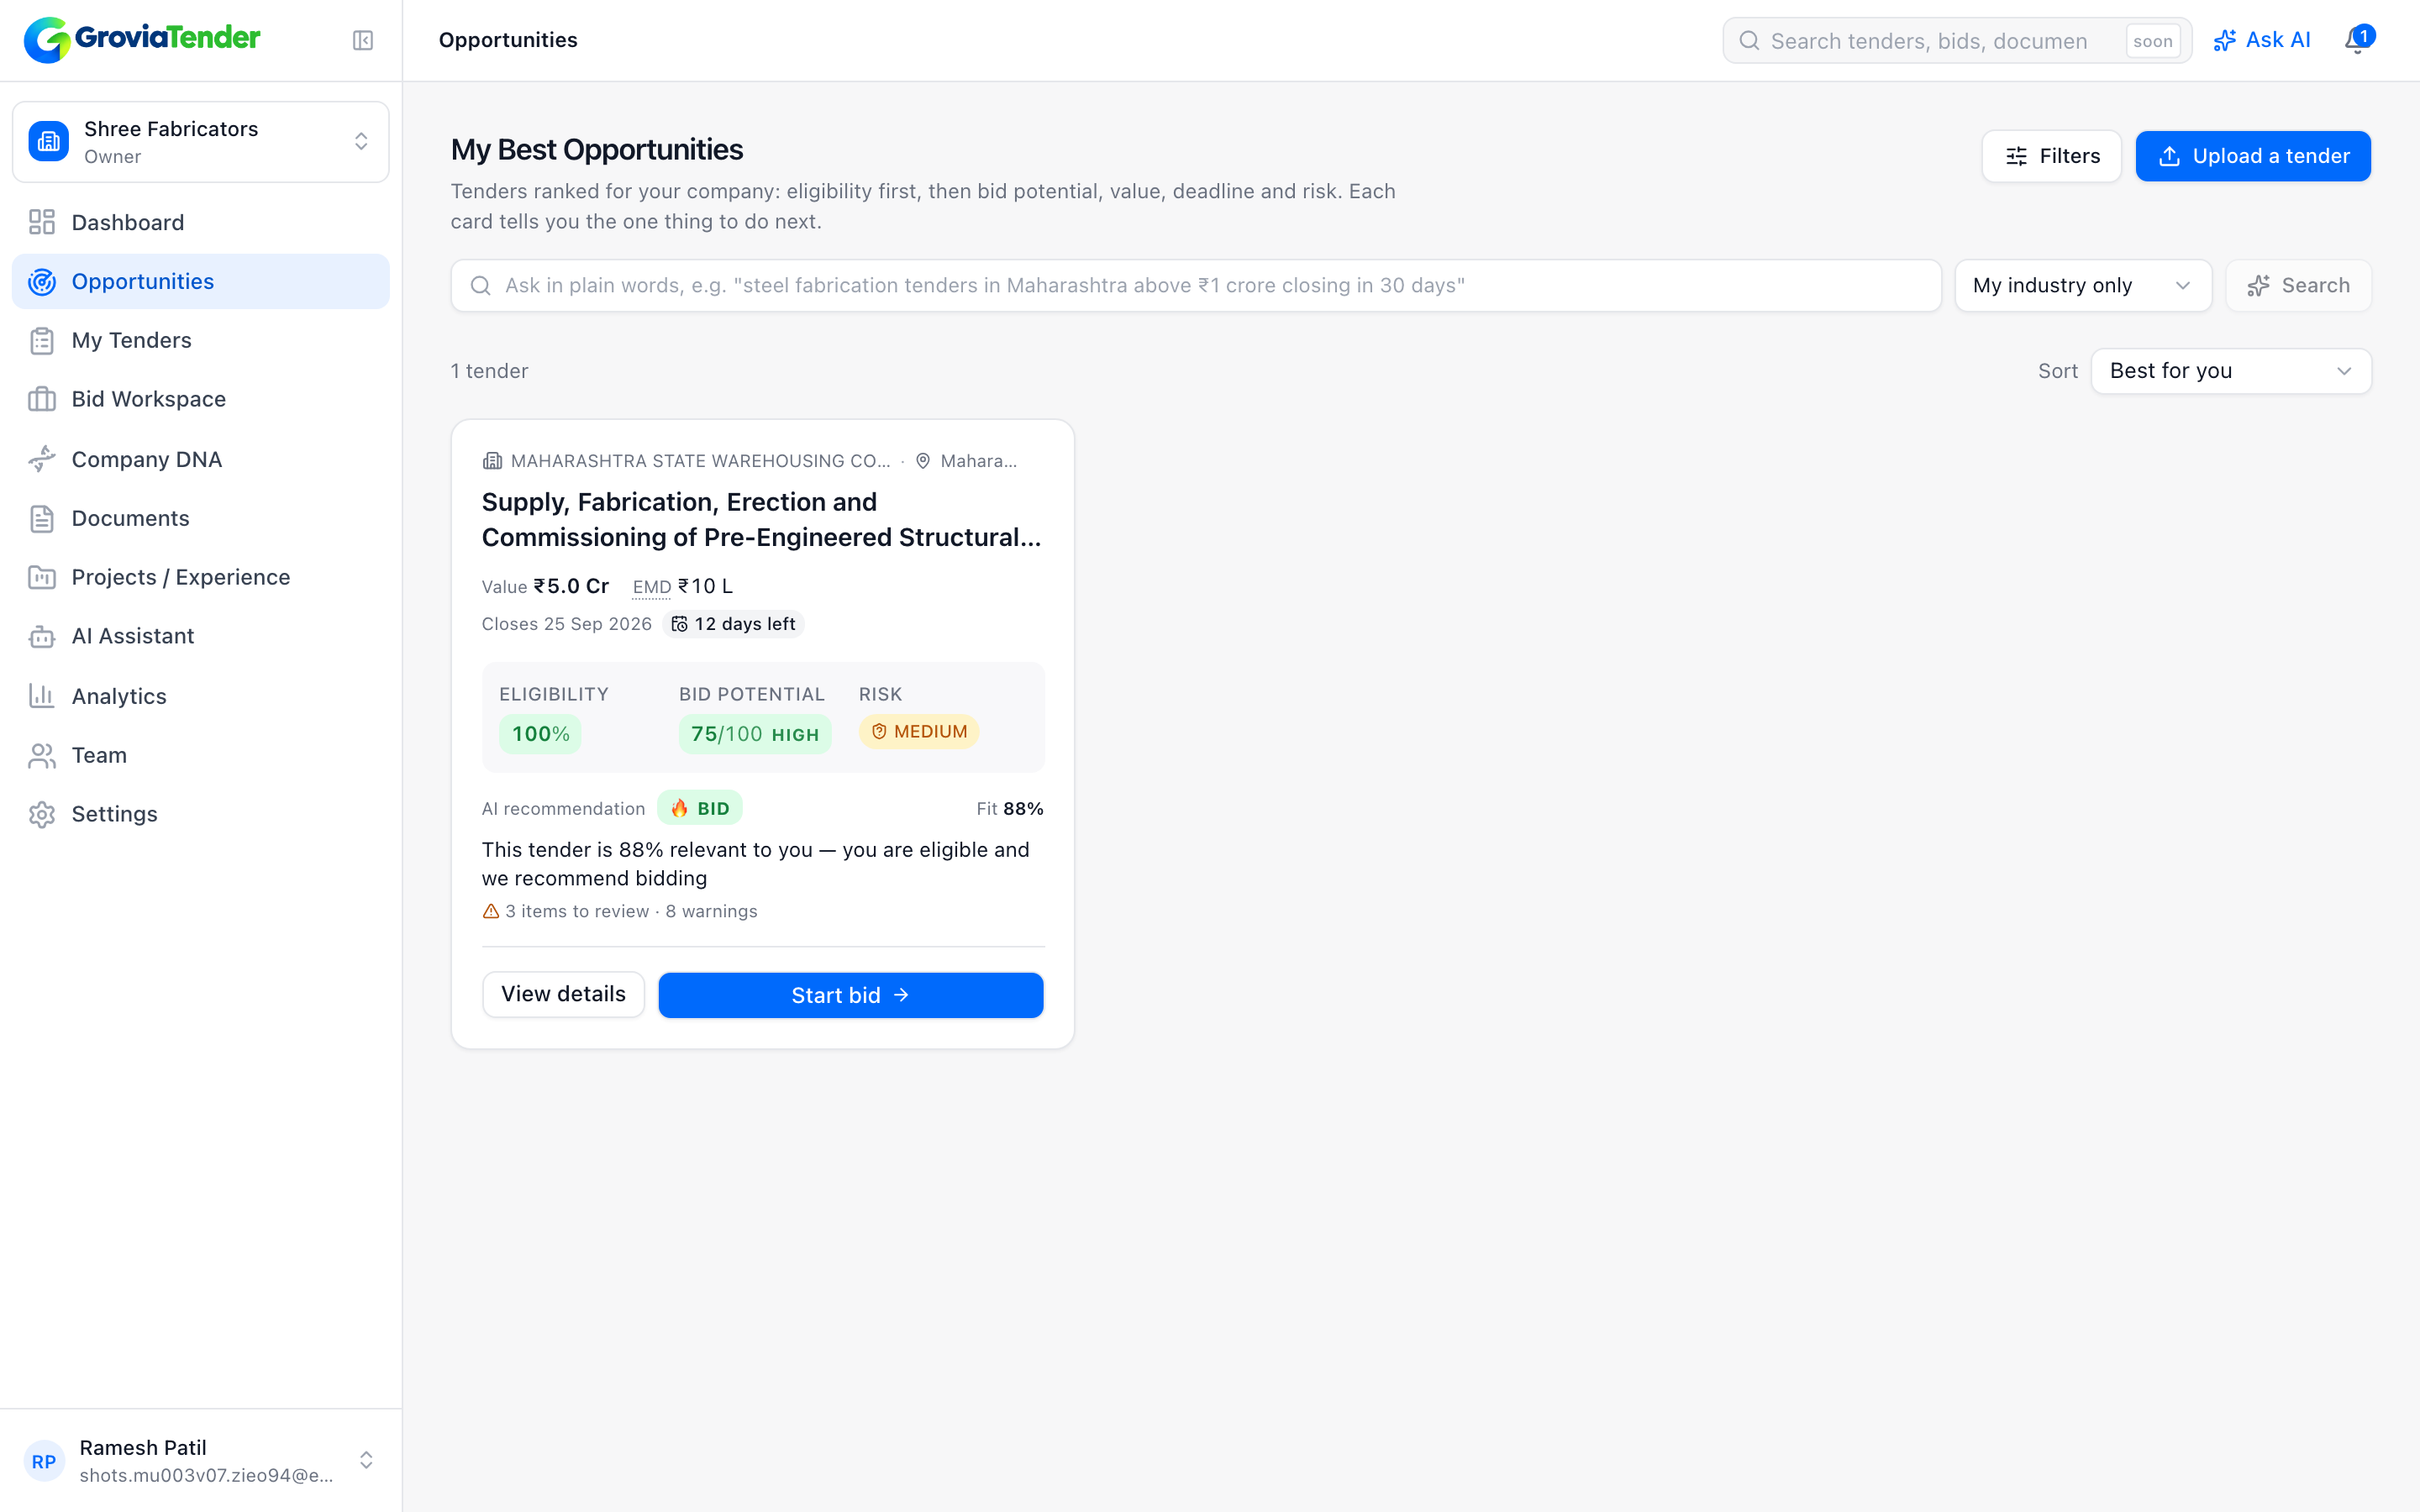Click the AI Assistant robot icon
Image resolution: width=2420 pixels, height=1512 pixels.
42,636
